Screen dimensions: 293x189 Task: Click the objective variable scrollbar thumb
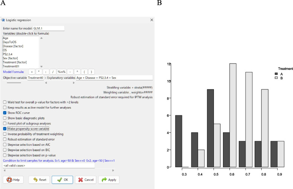14,83
